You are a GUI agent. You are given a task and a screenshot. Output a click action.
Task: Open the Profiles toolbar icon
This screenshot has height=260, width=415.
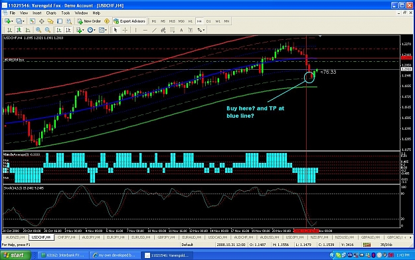(19, 21)
